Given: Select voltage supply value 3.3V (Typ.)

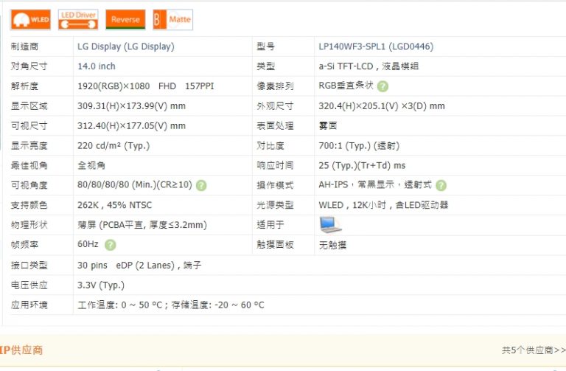Looking at the screenshot, I should (101, 285).
